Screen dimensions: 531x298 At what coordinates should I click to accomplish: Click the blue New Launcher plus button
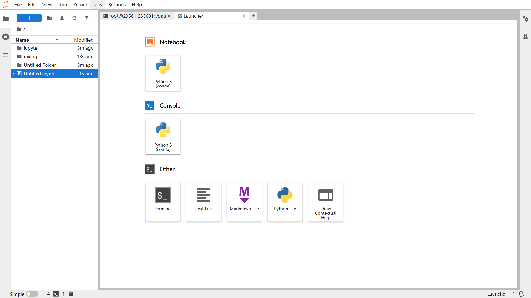tap(29, 18)
